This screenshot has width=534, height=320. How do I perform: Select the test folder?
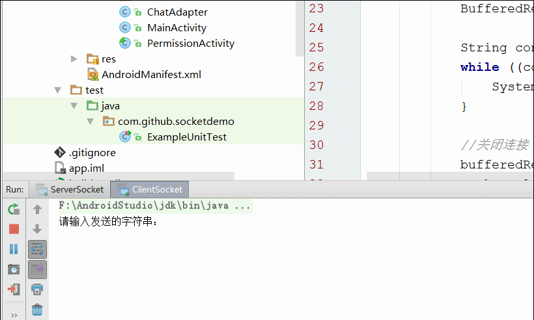[94, 90]
